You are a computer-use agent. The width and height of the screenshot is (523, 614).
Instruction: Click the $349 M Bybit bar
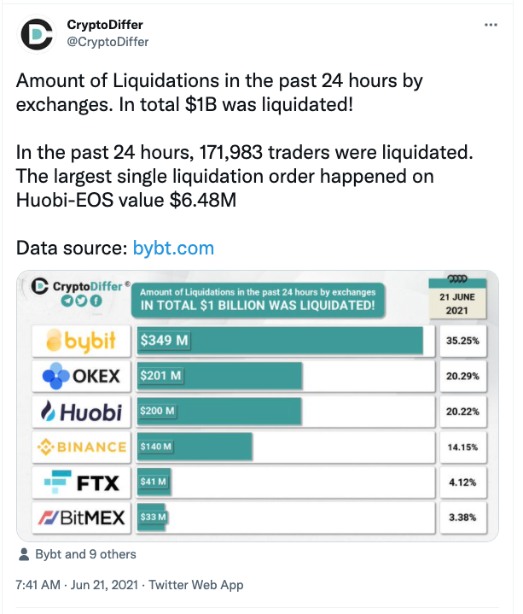click(x=280, y=341)
